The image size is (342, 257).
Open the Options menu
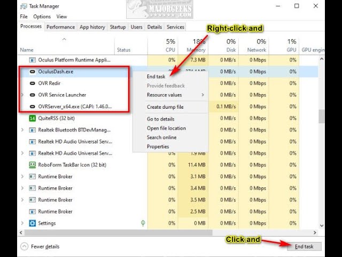pyautogui.click(x=42, y=17)
